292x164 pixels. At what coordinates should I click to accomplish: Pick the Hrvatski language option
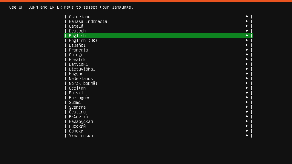[159, 60]
